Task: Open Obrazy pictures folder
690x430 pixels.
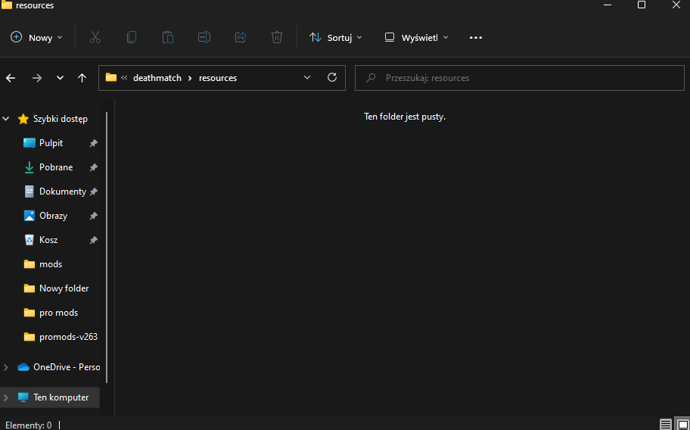Action: click(53, 216)
